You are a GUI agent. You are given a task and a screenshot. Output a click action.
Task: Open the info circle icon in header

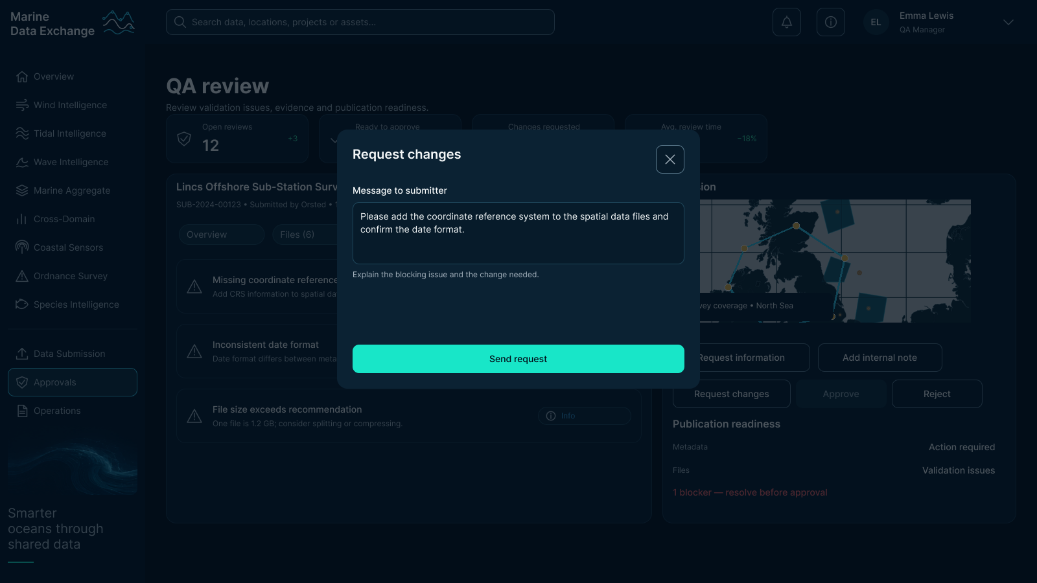(x=831, y=22)
